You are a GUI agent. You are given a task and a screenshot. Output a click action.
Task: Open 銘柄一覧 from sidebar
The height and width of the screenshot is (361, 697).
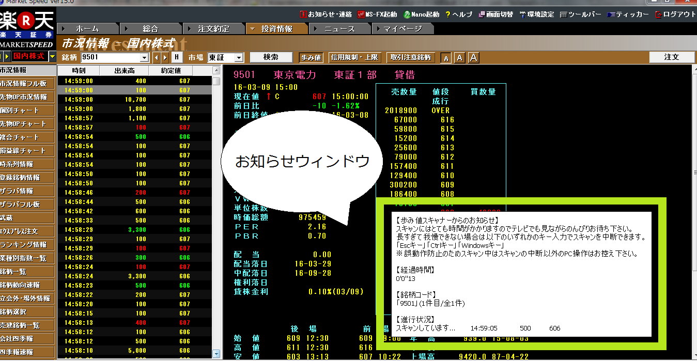click(27, 272)
